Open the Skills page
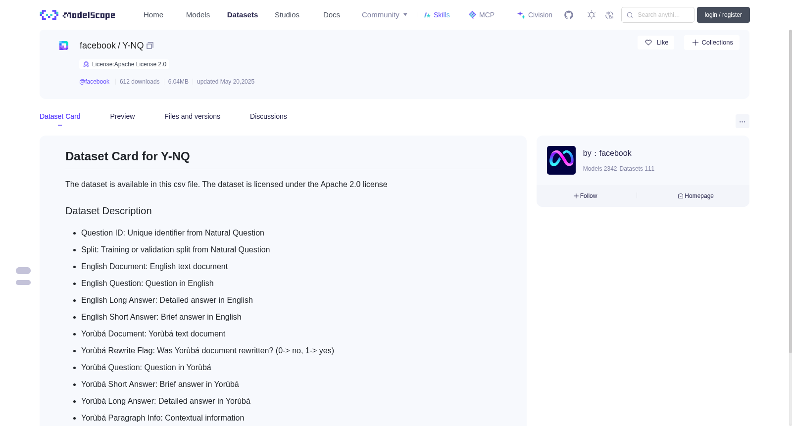792x426 pixels. tap(437, 15)
